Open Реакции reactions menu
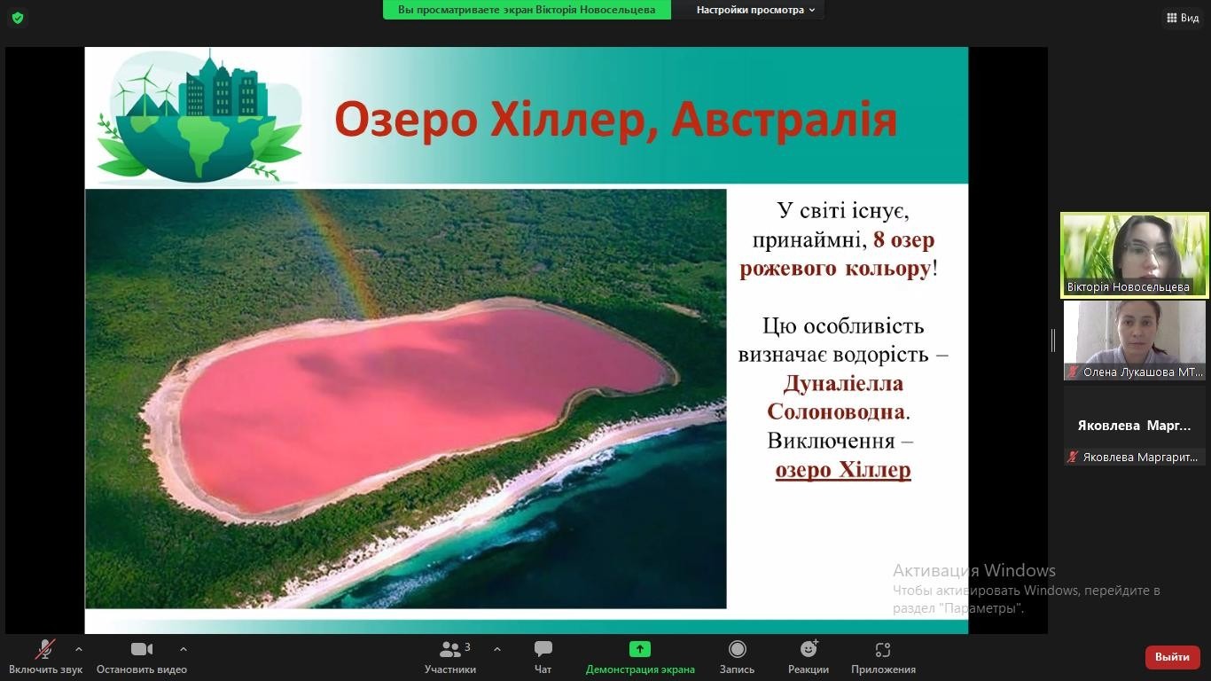 click(x=809, y=657)
